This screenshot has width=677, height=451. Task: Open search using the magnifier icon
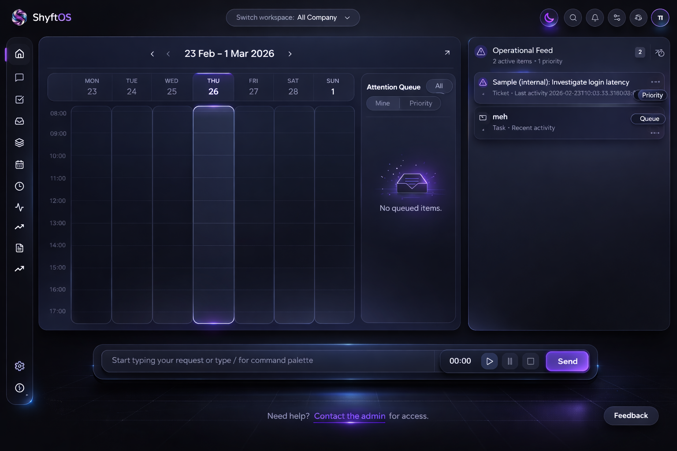[x=573, y=18]
